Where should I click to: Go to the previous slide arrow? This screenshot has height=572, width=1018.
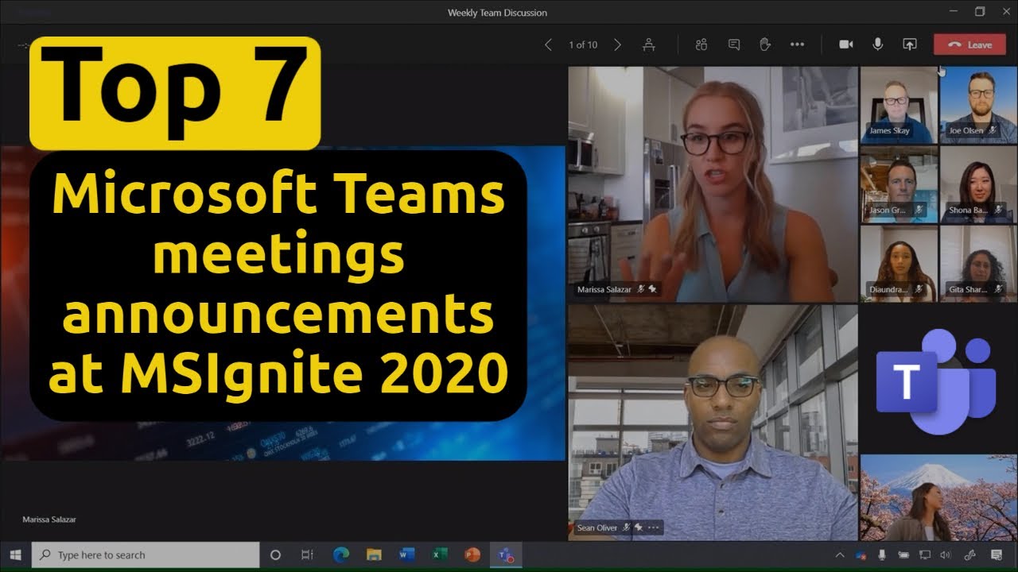click(x=548, y=45)
